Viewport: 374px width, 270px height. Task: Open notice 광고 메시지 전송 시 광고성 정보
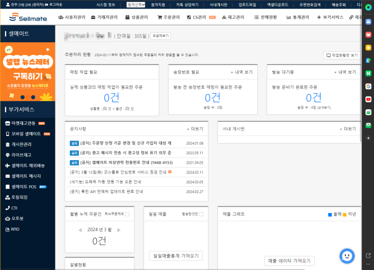126,153
